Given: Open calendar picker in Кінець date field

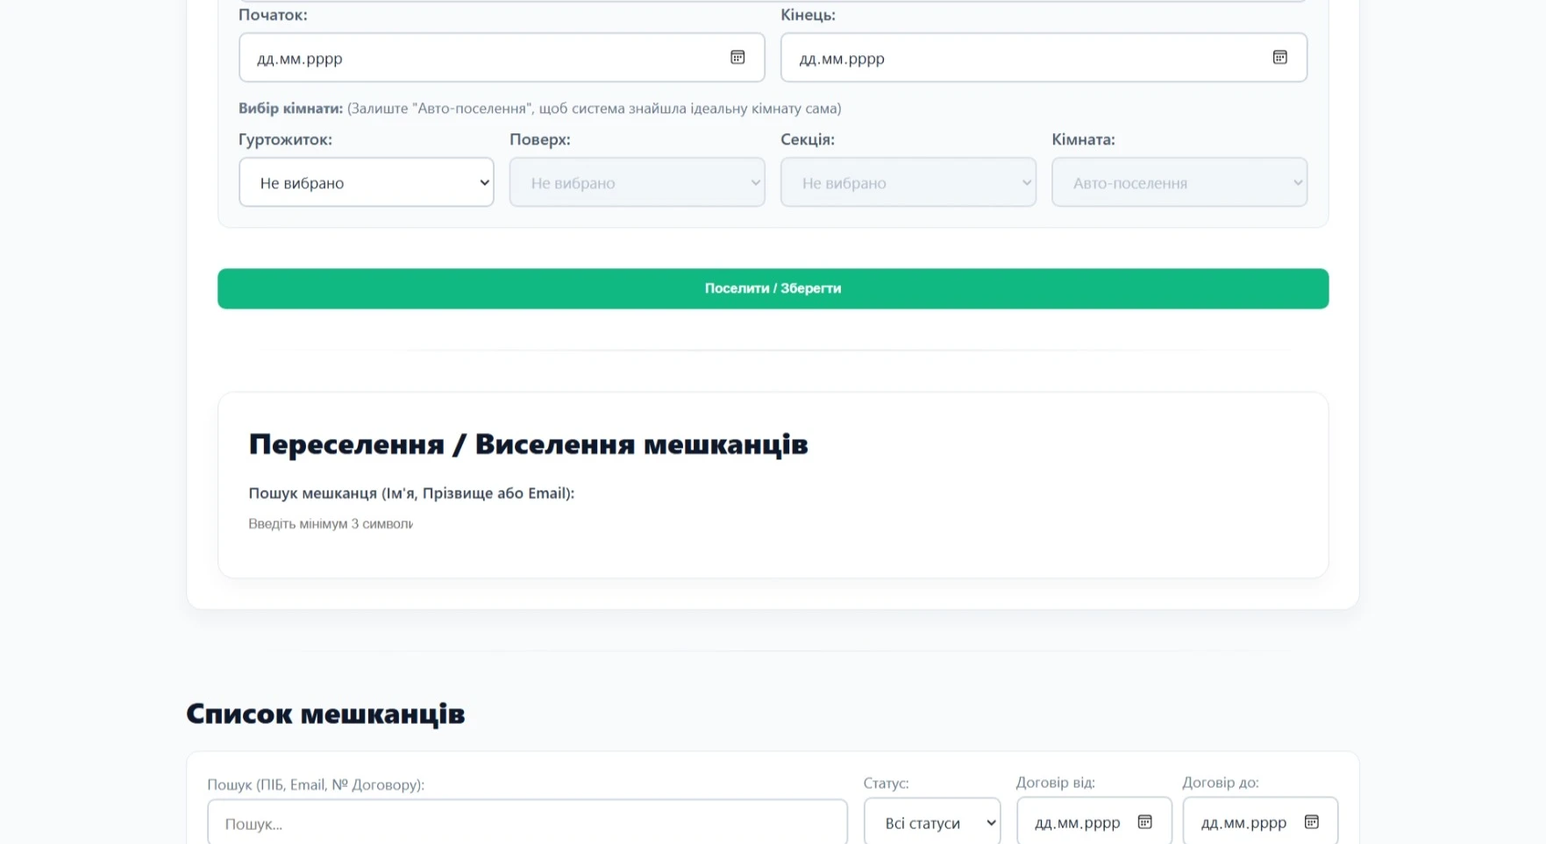Looking at the screenshot, I should tap(1279, 57).
